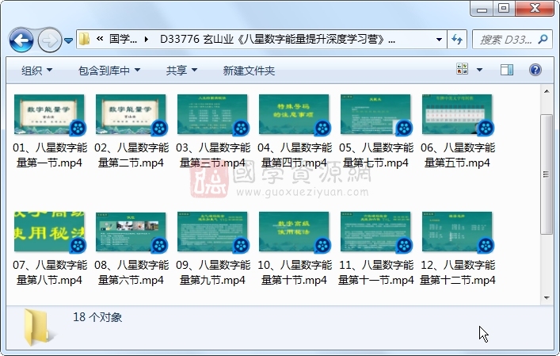
Task: Click file name 05、八星数字能量第七节.mp4
Action: pyautogui.click(x=375, y=155)
